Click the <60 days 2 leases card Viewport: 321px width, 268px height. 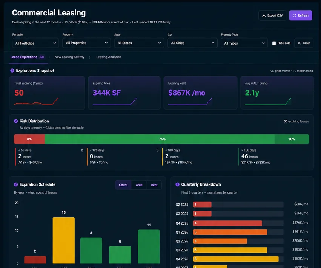coord(49,156)
